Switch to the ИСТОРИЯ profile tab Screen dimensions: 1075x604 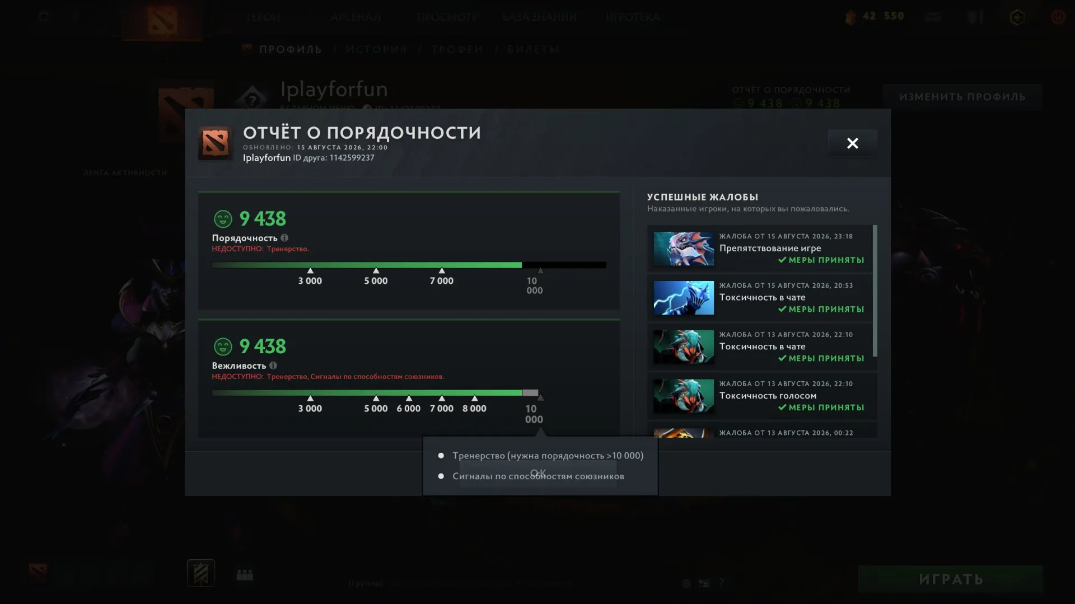(376, 49)
